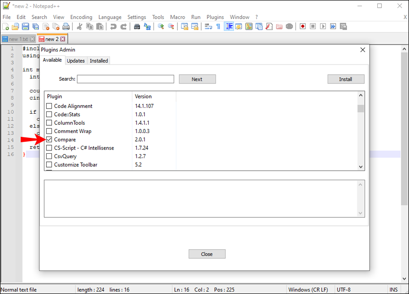The image size is (409, 294).
Task: Check the CsvQuery plugin checkbox
Action: point(49,156)
